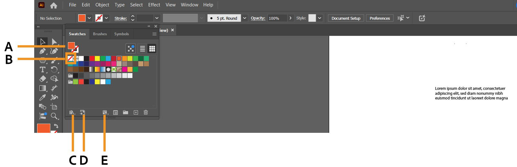Activate the Eraser tool
Viewport: 517px width, 167px height.
point(42,79)
